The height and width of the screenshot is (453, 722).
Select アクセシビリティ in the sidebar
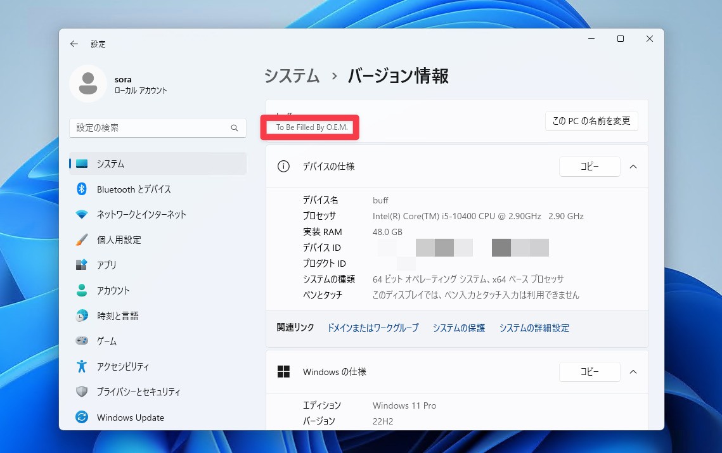coord(123,366)
